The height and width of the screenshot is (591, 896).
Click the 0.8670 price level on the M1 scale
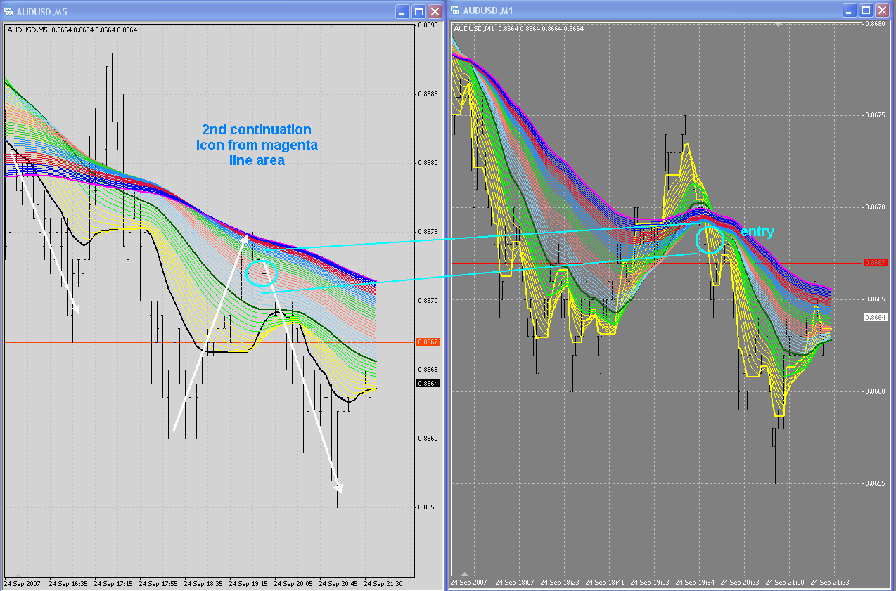pyautogui.click(x=876, y=207)
